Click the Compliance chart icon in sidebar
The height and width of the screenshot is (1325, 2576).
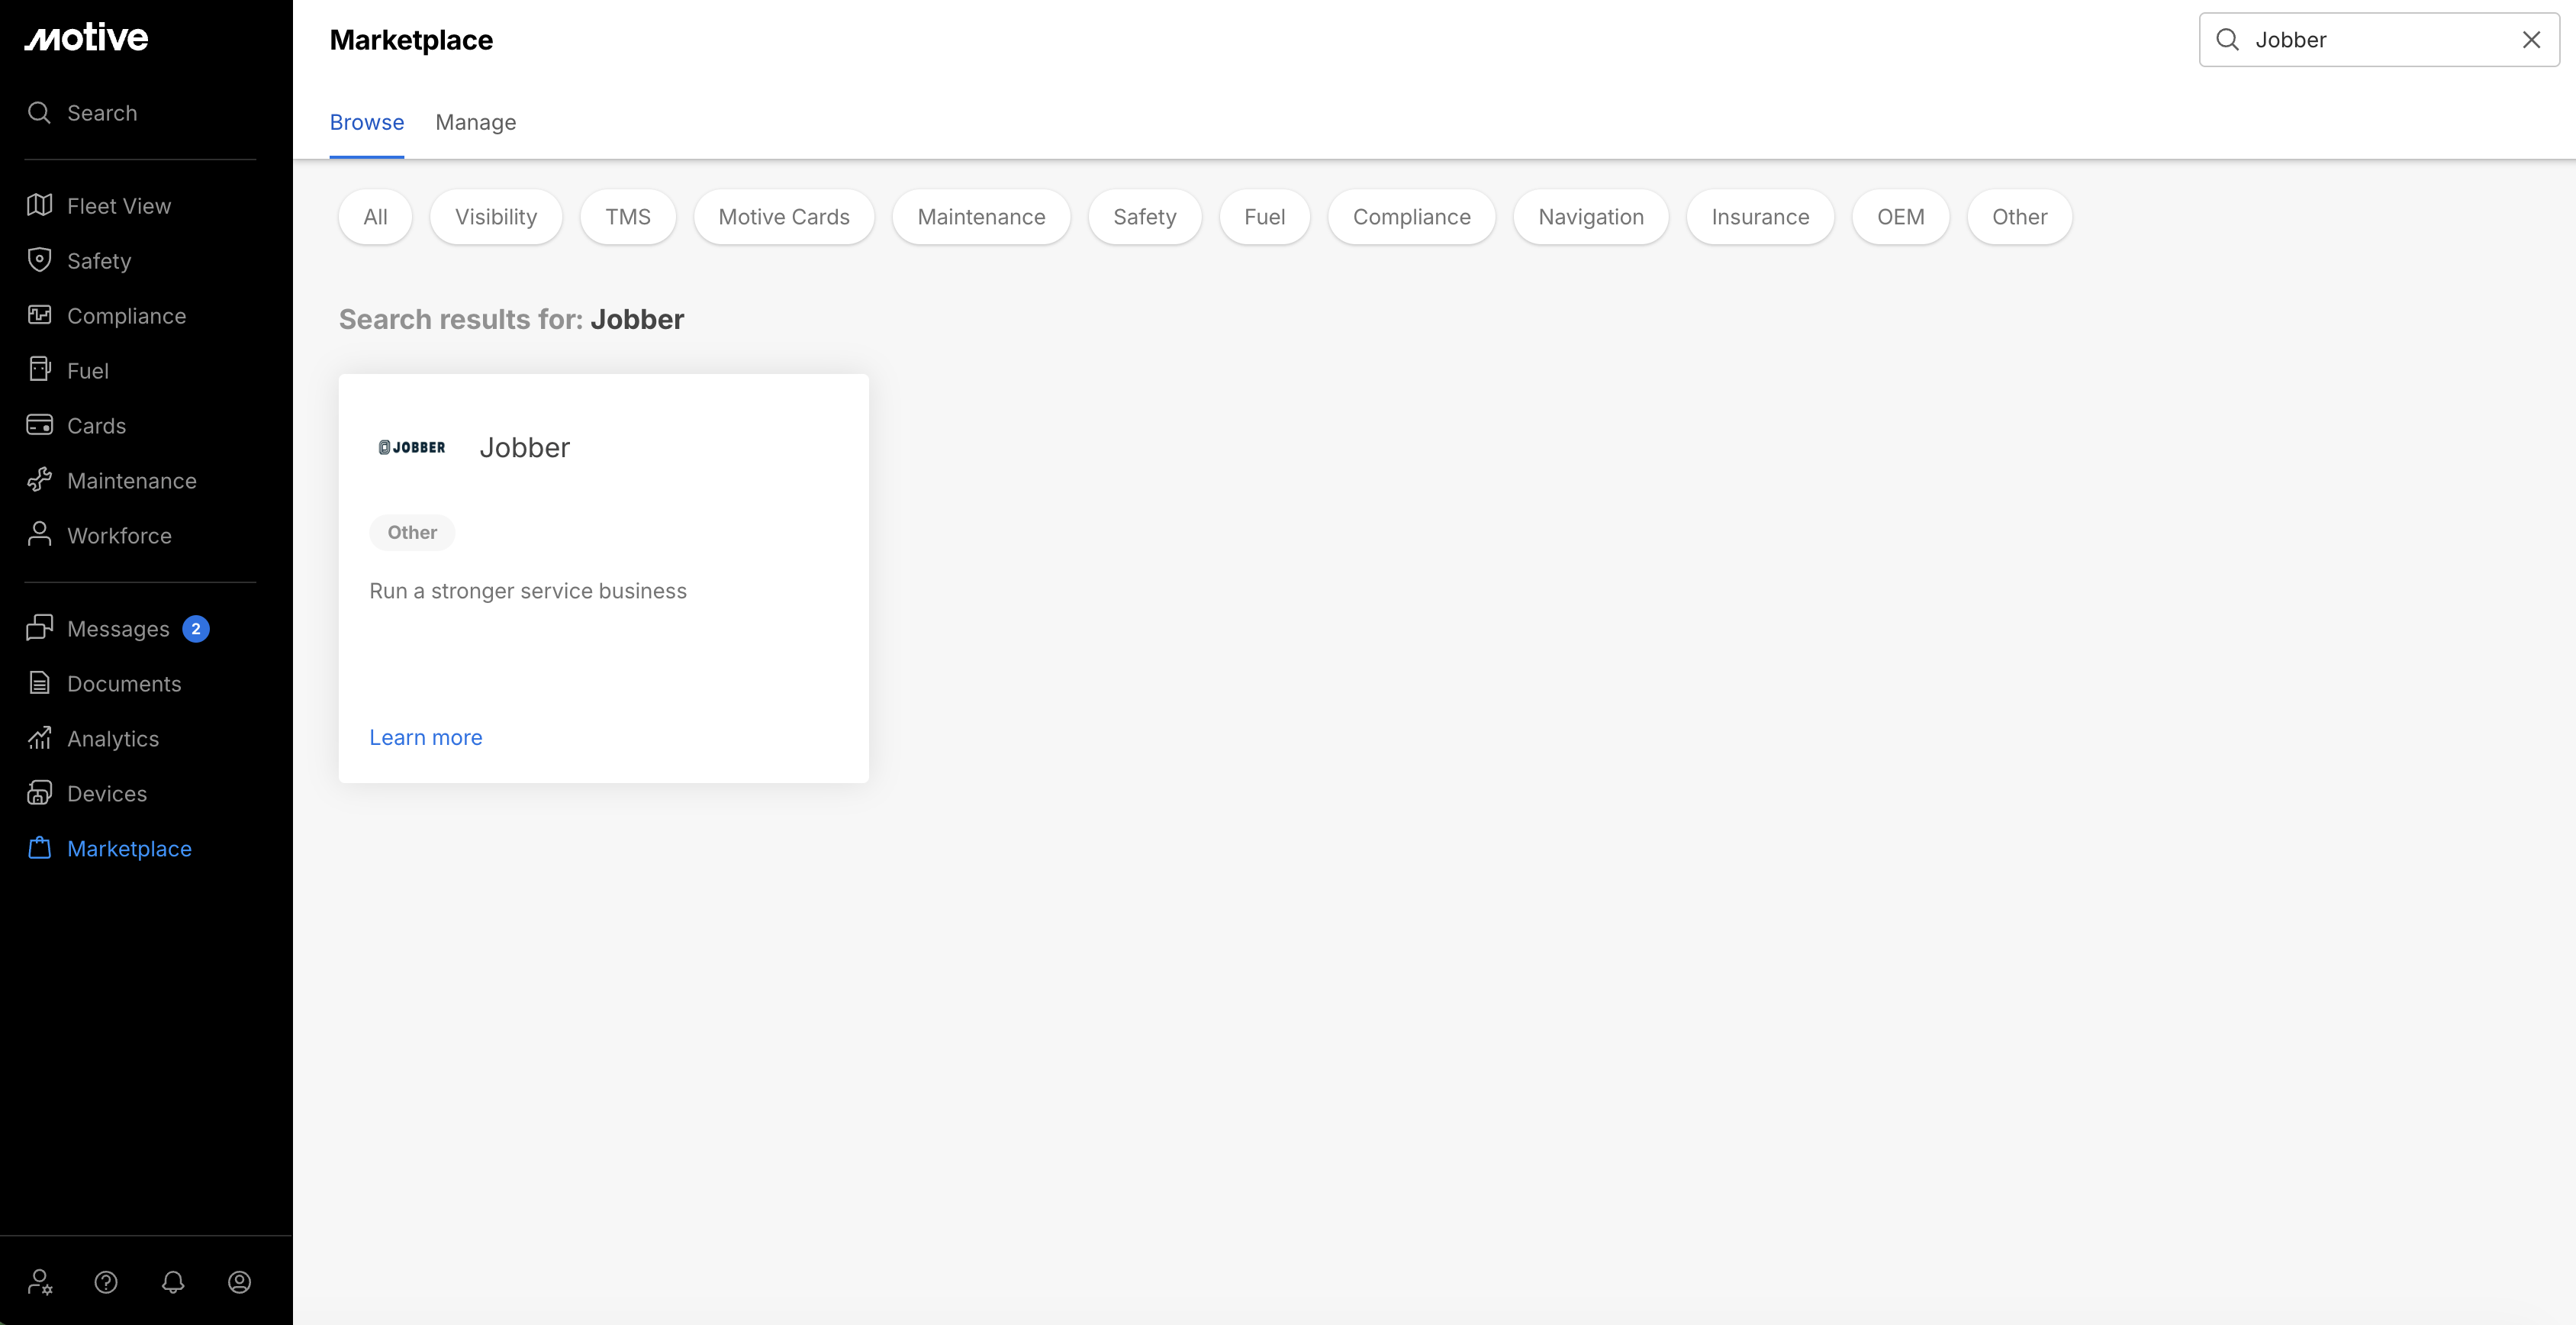point(39,315)
